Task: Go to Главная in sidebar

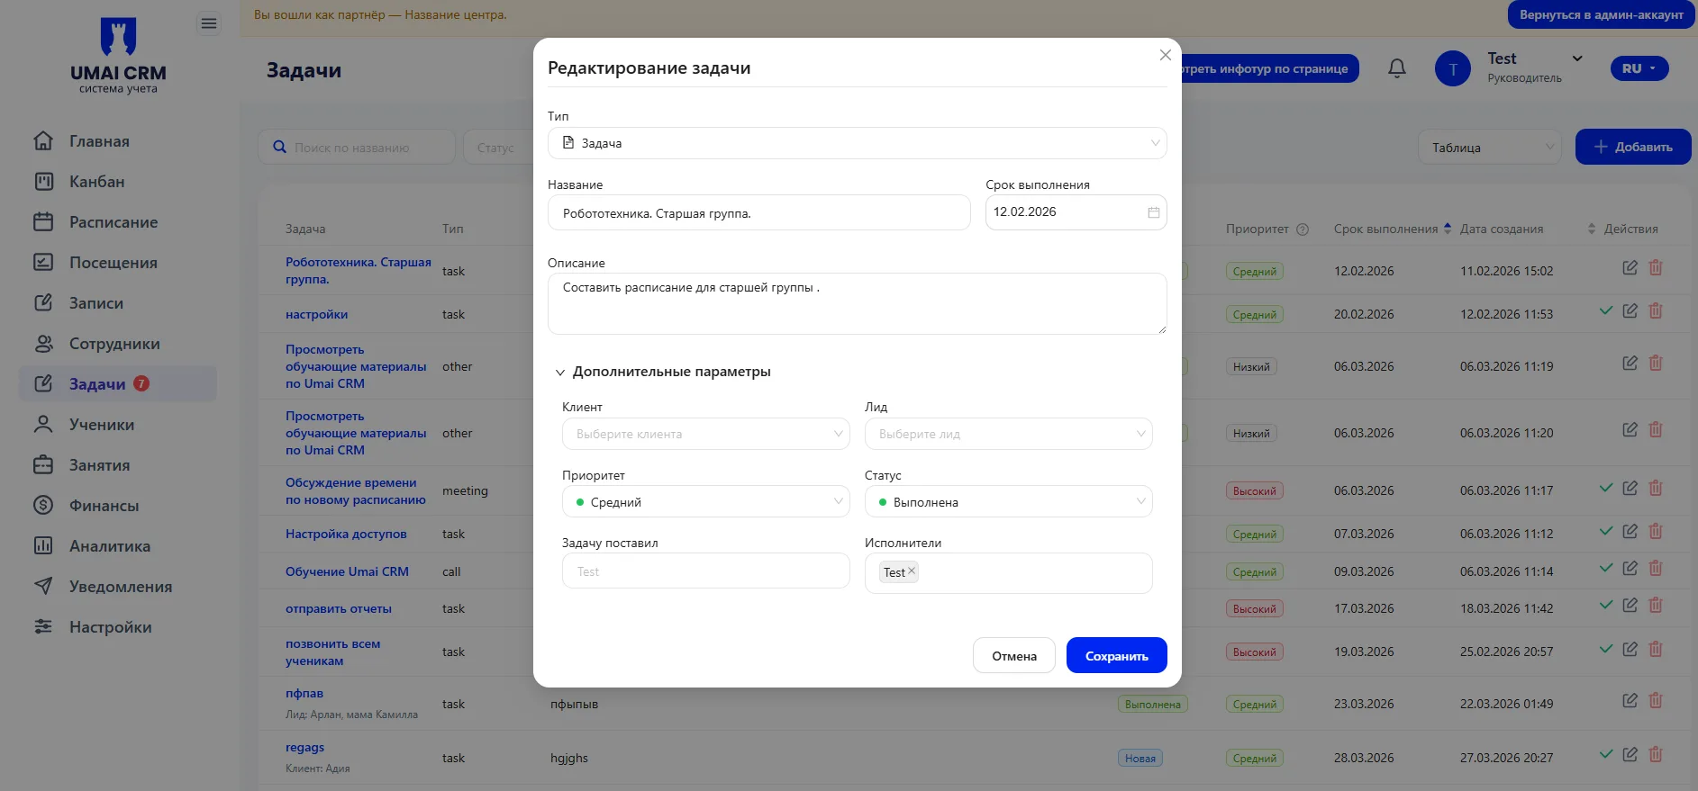Action: click(99, 141)
